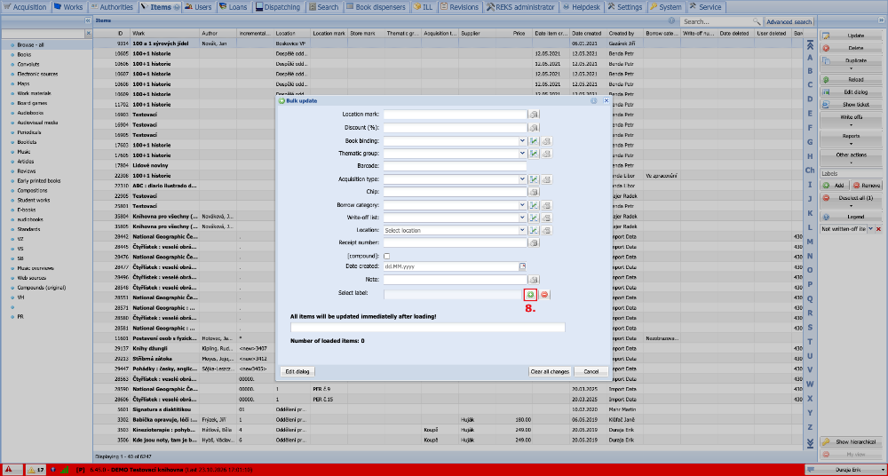This screenshot has width=888, height=476.
Task: Click the grey icon right of Book binding chart icon
Action: pyautogui.click(x=546, y=140)
